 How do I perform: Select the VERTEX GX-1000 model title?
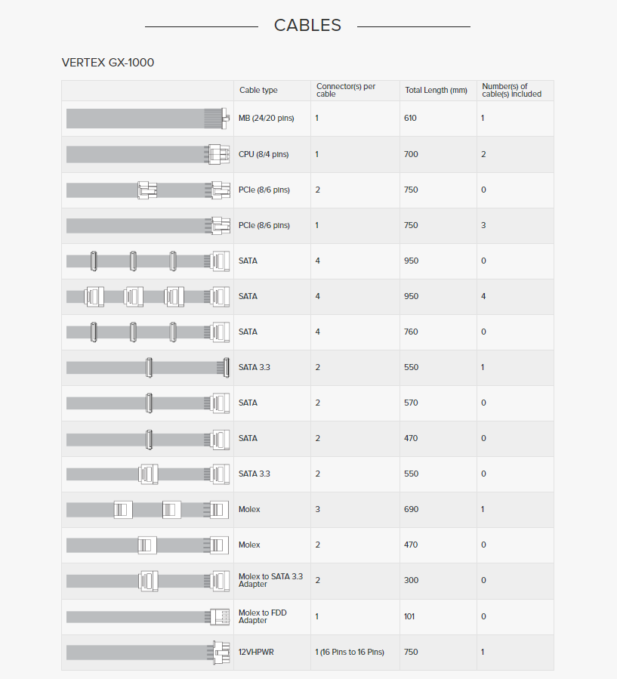tap(108, 63)
